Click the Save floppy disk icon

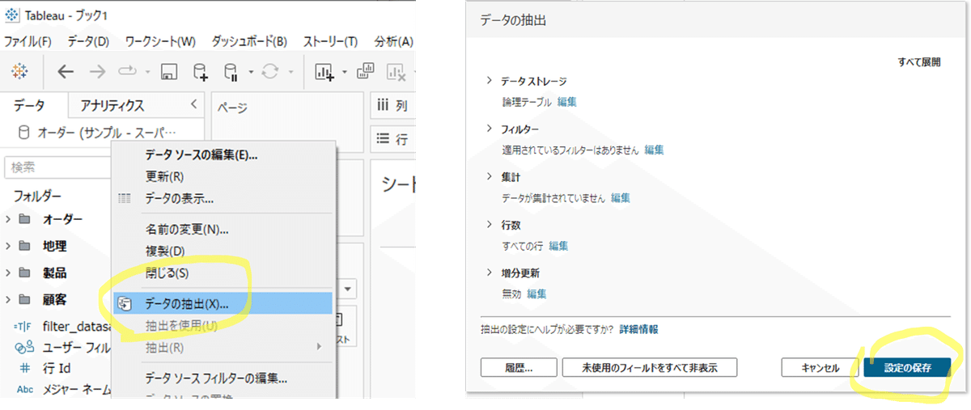(169, 72)
